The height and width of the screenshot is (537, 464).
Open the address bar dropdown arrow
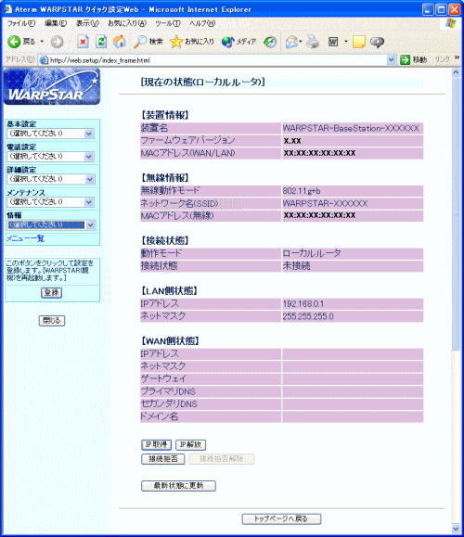click(391, 60)
